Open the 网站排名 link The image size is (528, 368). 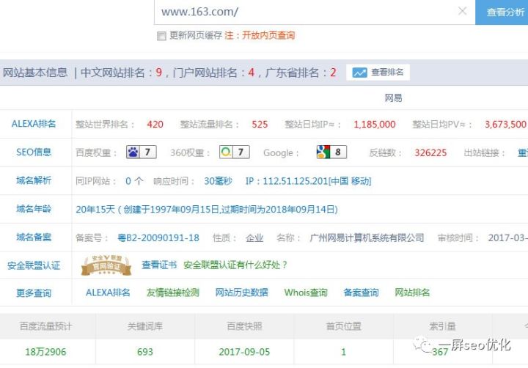[412, 292]
